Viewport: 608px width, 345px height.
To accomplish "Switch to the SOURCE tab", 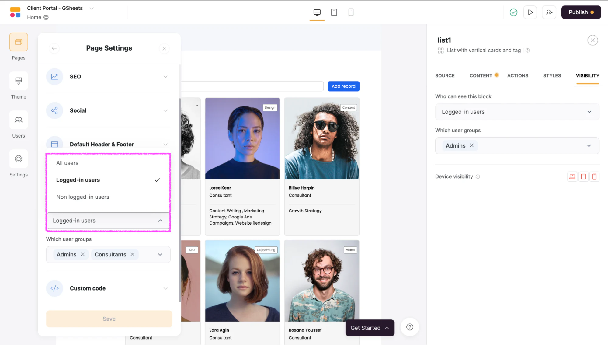I will [445, 76].
